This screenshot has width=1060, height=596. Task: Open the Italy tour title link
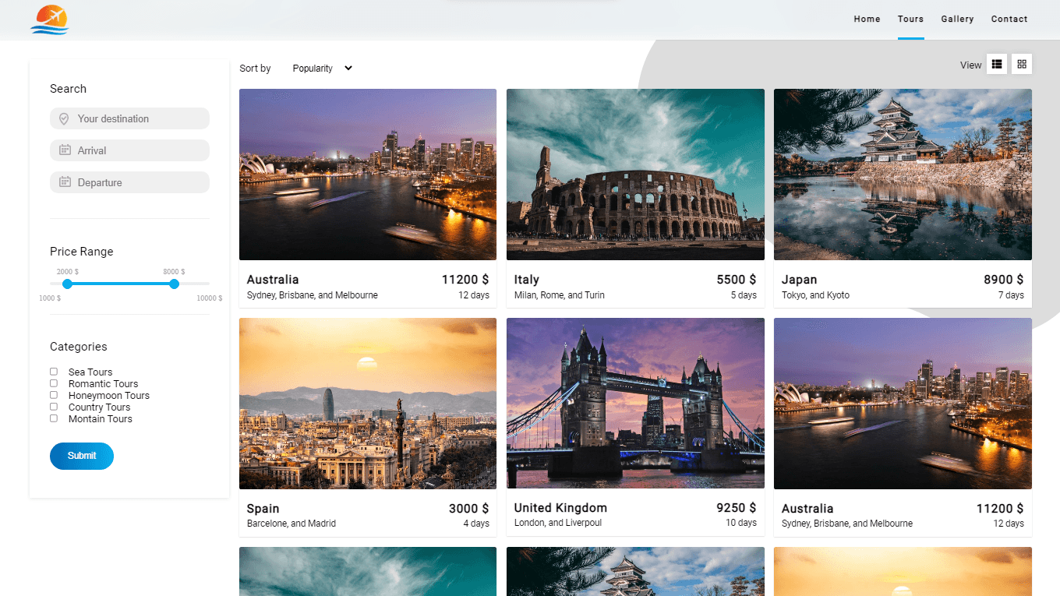[x=526, y=280]
